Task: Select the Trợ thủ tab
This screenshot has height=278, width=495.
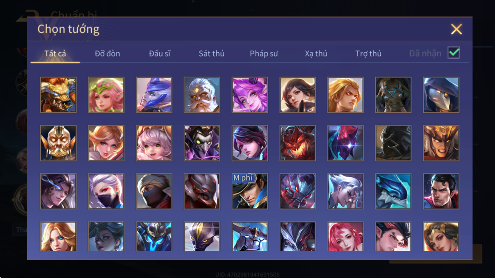Action: click(x=368, y=54)
